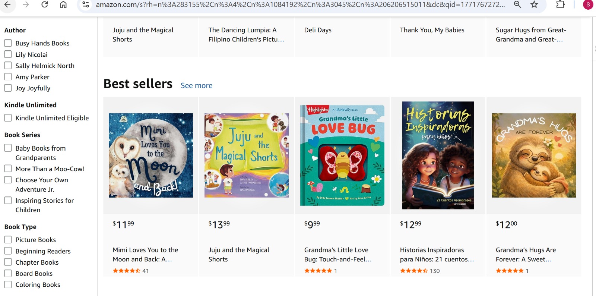Reload the current page

coord(44,4)
